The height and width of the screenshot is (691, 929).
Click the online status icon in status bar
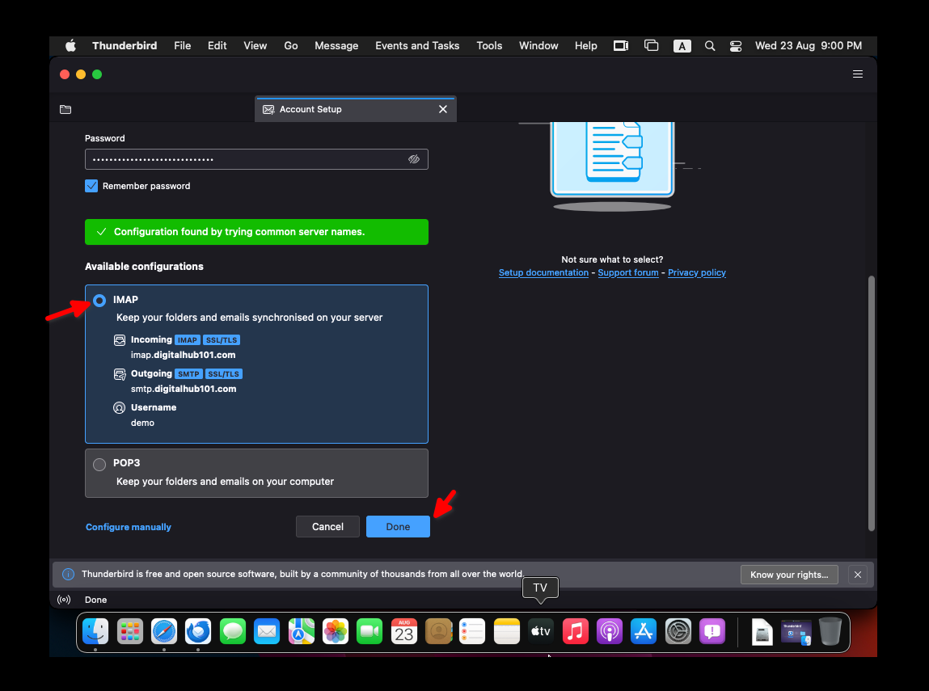point(64,600)
